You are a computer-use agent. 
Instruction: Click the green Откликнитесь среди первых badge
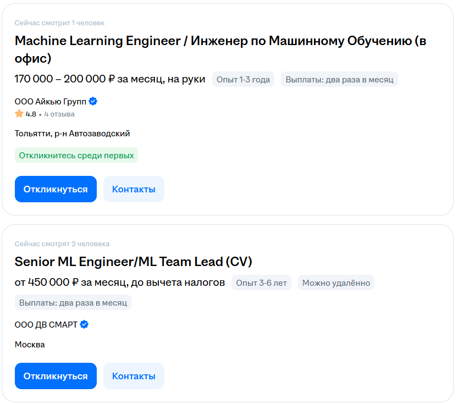76,156
